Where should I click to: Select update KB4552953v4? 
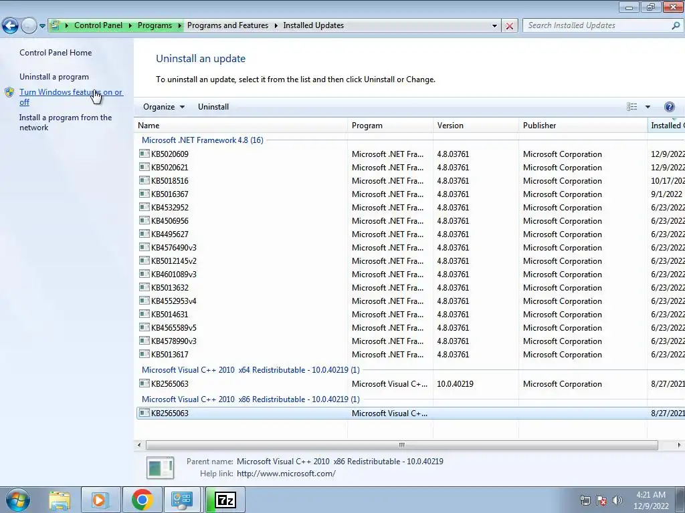coord(174,301)
